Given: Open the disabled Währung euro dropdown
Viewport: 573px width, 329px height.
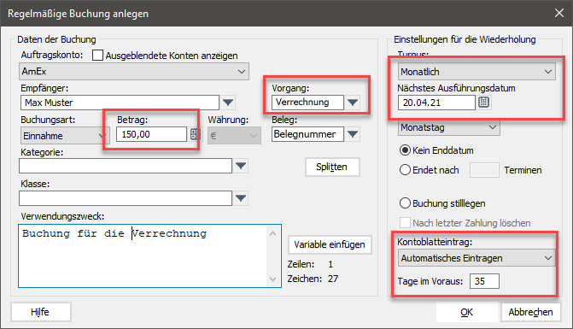Looking at the screenshot, I should [234, 136].
